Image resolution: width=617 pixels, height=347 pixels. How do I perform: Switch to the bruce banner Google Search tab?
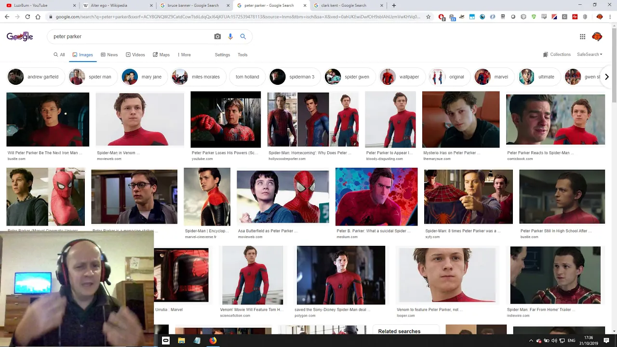[194, 5]
